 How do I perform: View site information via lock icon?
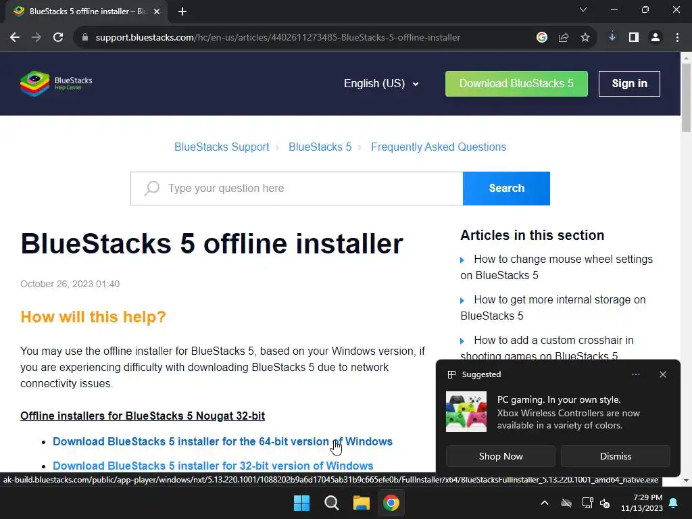coord(85,38)
